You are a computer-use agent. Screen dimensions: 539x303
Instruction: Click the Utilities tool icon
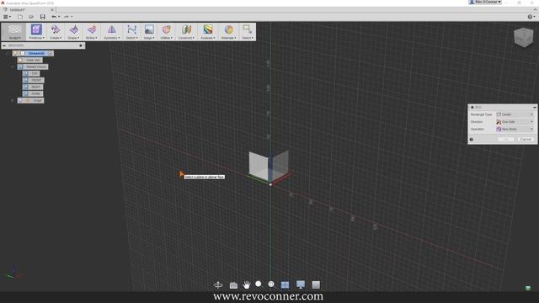point(167,29)
